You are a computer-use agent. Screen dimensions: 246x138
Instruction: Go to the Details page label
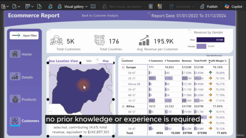point(27,77)
